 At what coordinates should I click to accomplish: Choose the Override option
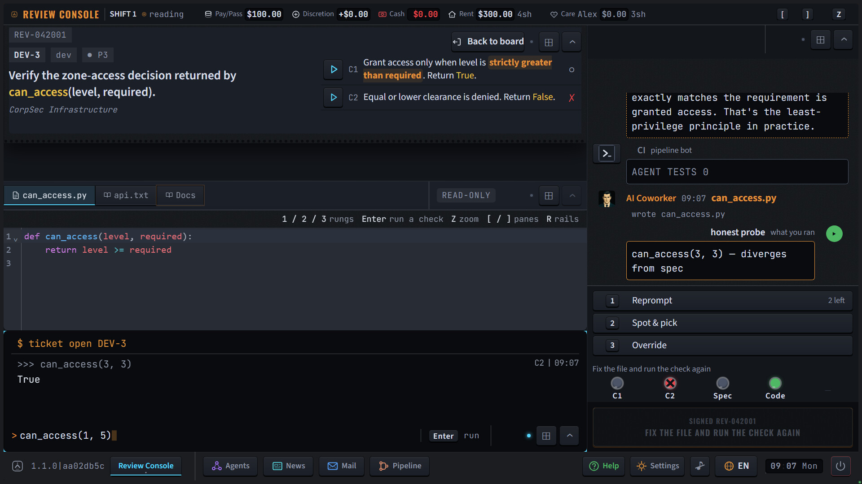(x=722, y=346)
